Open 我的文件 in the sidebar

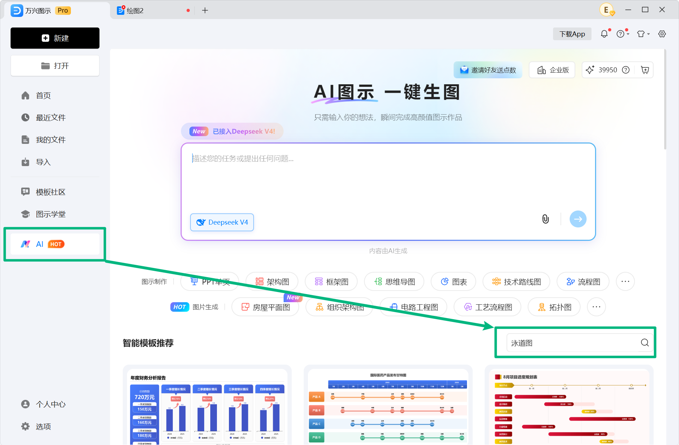click(55, 140)
